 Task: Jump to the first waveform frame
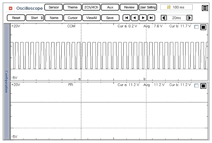coord(127,18)
